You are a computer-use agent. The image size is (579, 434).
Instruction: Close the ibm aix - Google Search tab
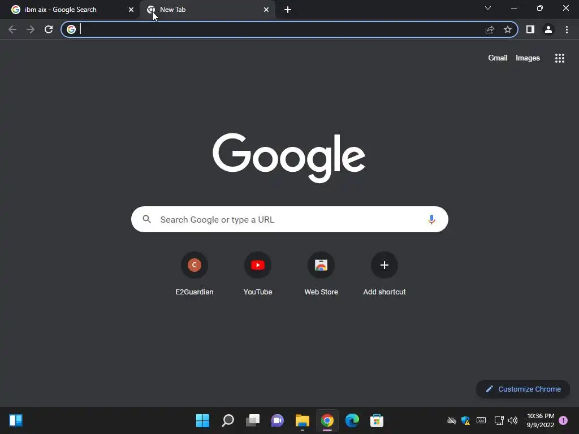tap(131, 10)
